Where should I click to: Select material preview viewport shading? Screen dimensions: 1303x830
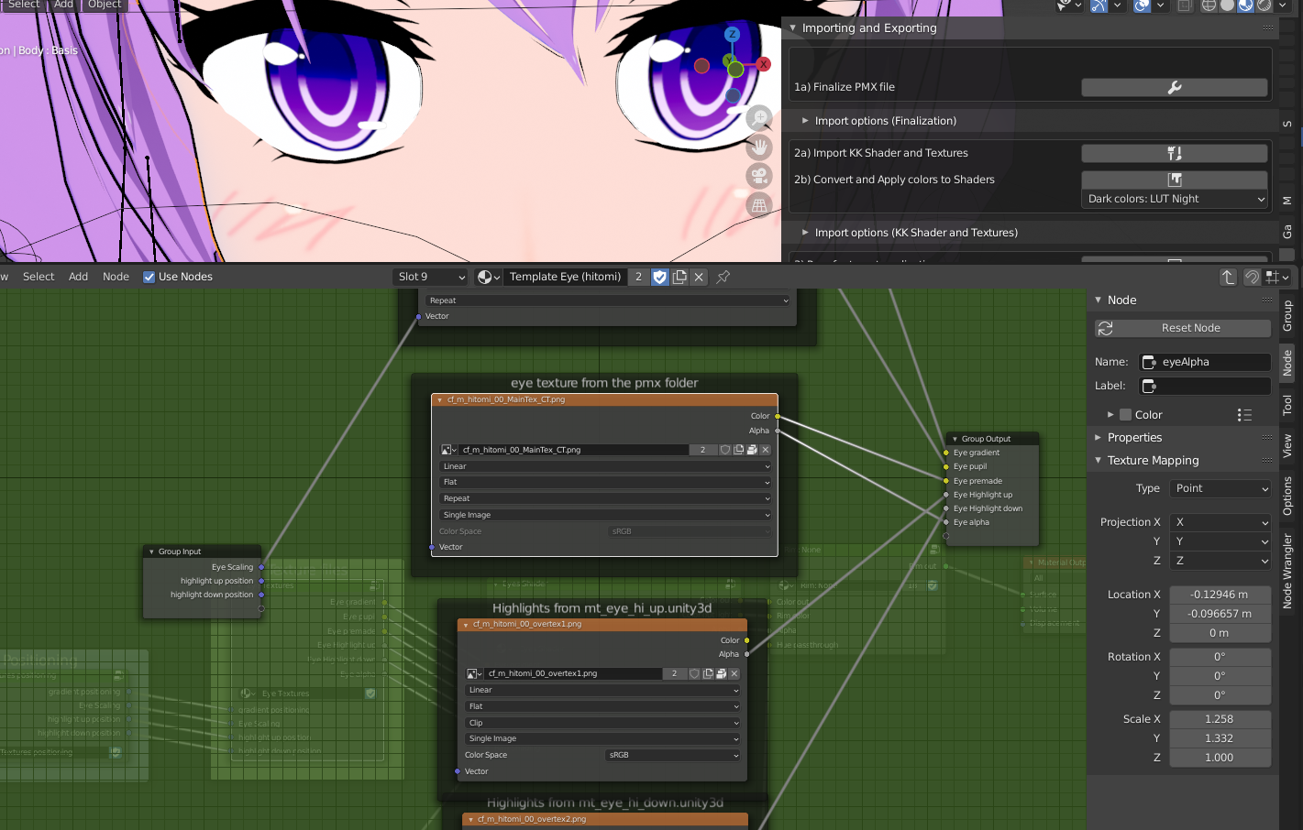pos(1245,5)
